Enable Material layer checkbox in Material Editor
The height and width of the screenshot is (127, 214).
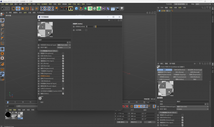63,84
